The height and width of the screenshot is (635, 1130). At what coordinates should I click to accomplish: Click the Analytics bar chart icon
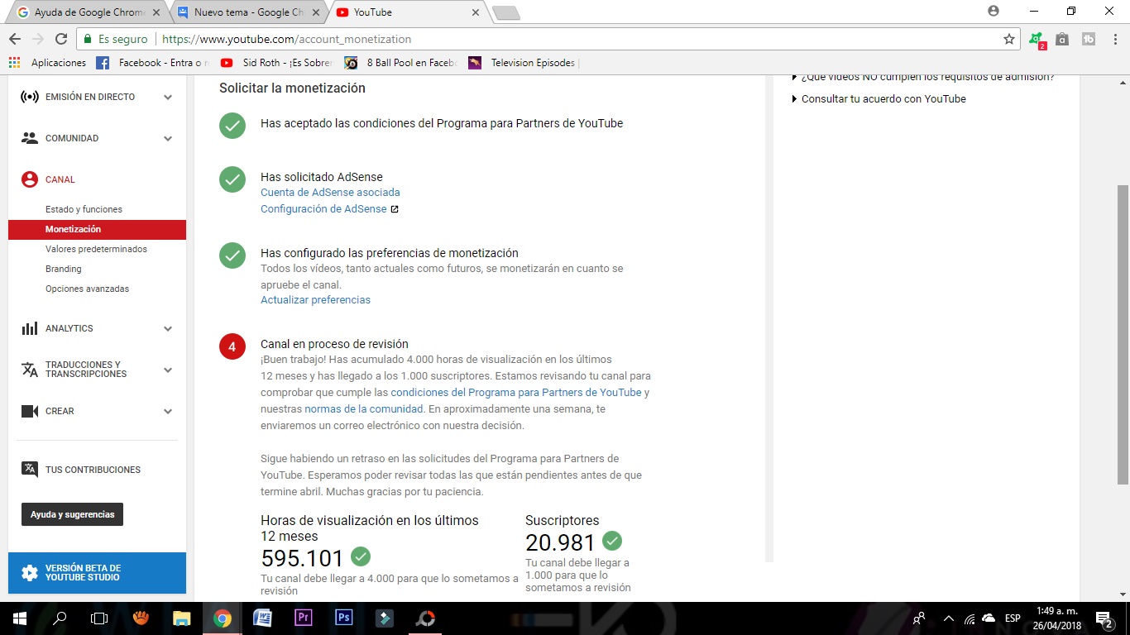pos(30,328)
